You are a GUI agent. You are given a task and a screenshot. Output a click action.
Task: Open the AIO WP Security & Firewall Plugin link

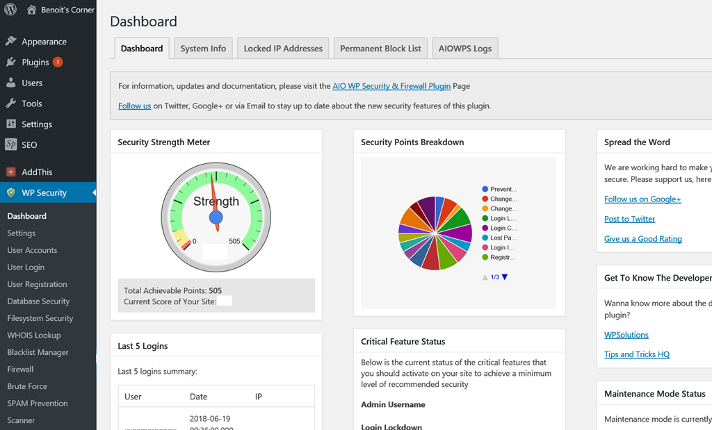pyautogui.click(x=391, y=86)
